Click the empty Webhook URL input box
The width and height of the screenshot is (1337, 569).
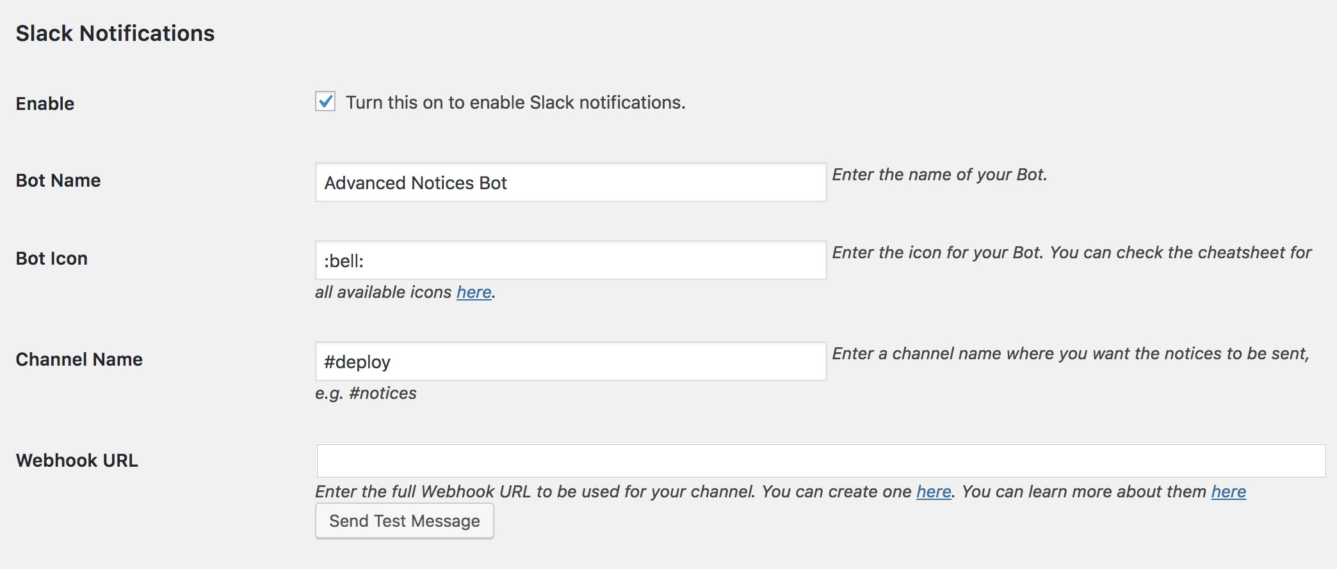820,461
